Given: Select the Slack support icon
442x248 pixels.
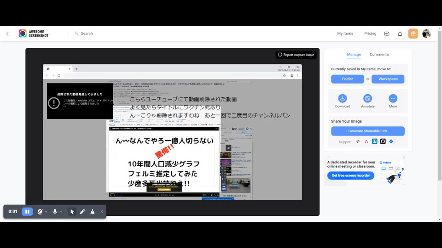Looking at the screenshot, I should tap(358, 141).
